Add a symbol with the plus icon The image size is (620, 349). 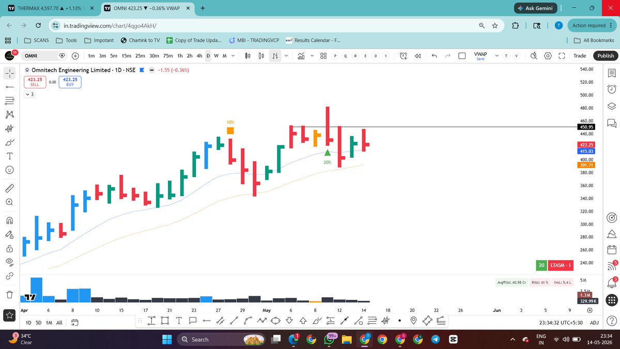[x=75, y=56]
